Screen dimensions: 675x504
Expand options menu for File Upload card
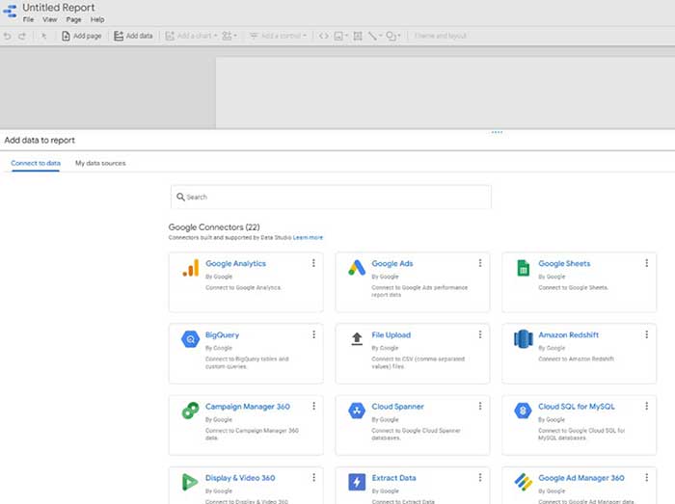coord(480,334)
